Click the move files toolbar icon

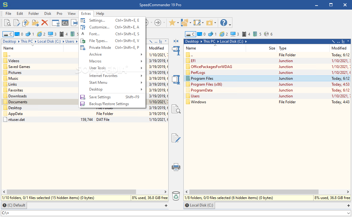(x=35, y=23)
